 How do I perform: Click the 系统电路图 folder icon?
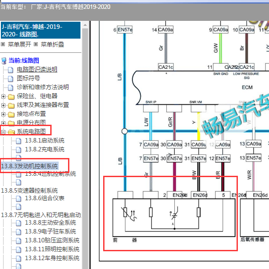click(x=12, y=132)
